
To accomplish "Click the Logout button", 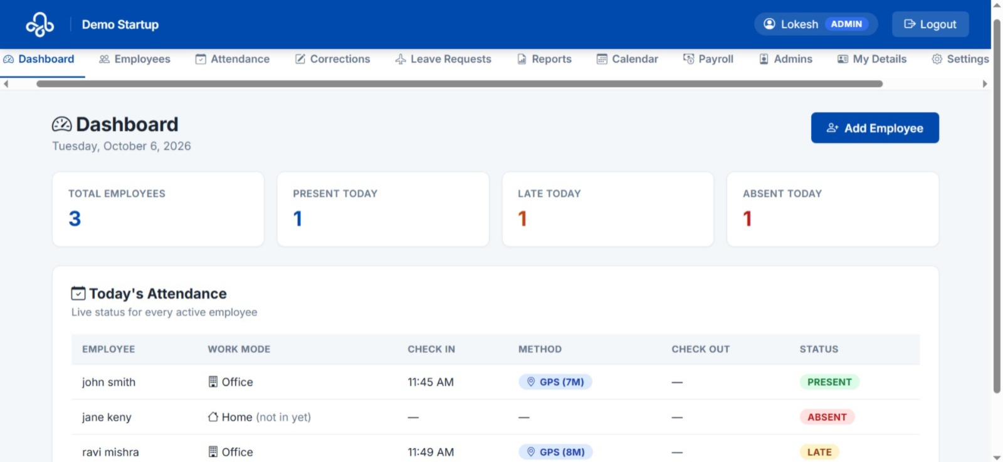I will tap(930, 24).
